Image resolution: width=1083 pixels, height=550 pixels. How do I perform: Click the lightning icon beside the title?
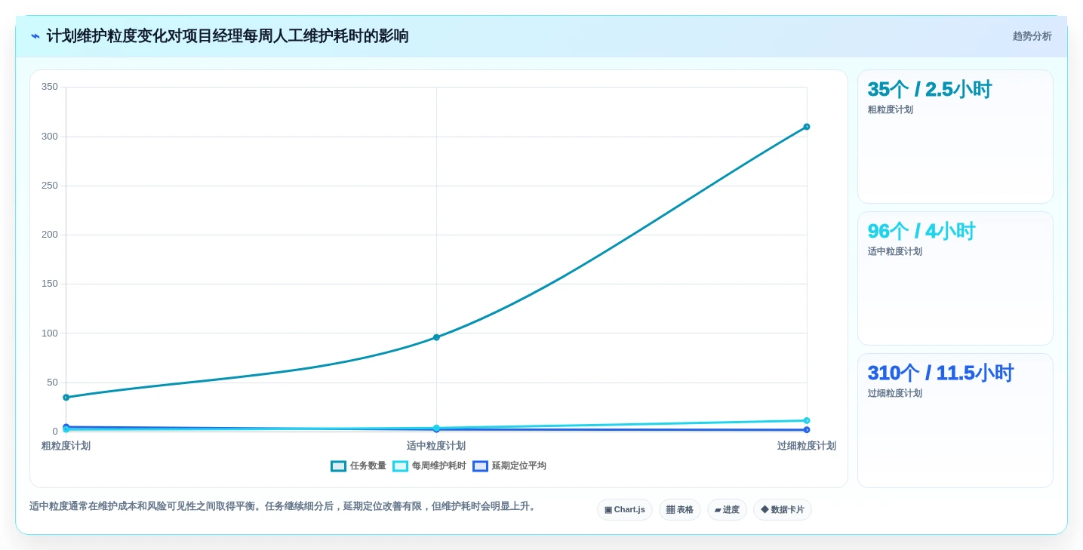[x=35, y=36]
